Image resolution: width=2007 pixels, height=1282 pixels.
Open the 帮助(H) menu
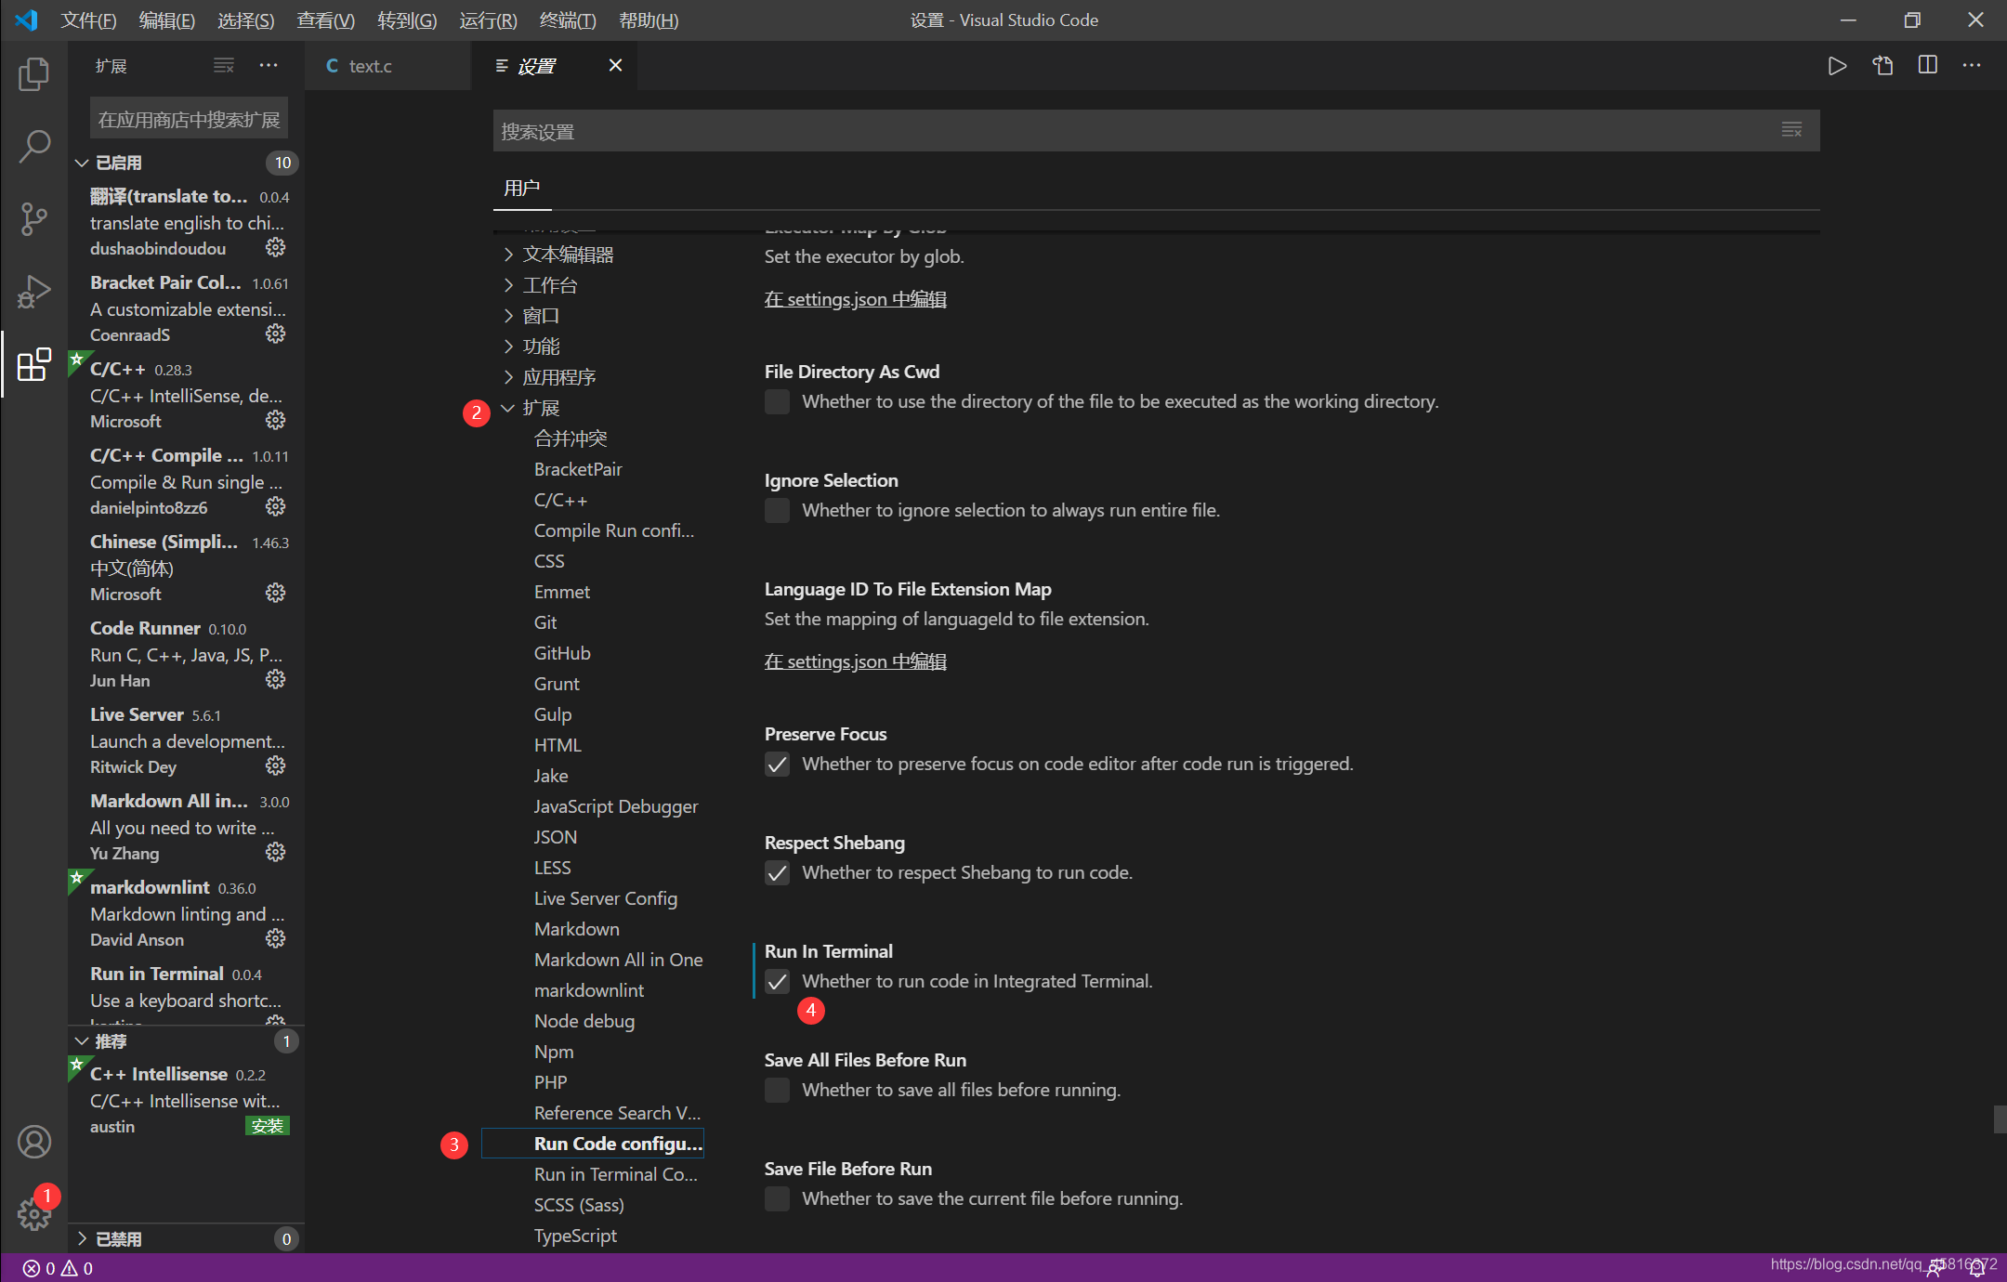[x=649, y=20]
